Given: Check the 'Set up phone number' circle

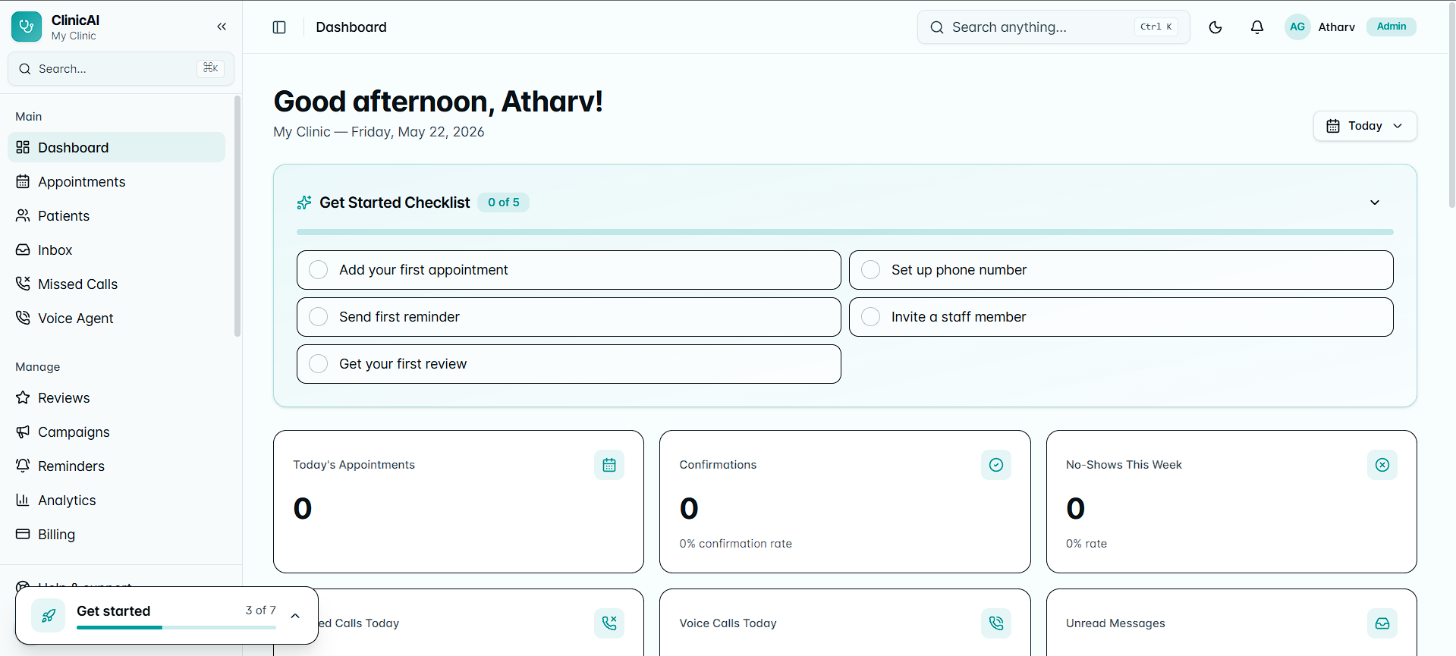Looking at the screenshot, I should (871, 270).
